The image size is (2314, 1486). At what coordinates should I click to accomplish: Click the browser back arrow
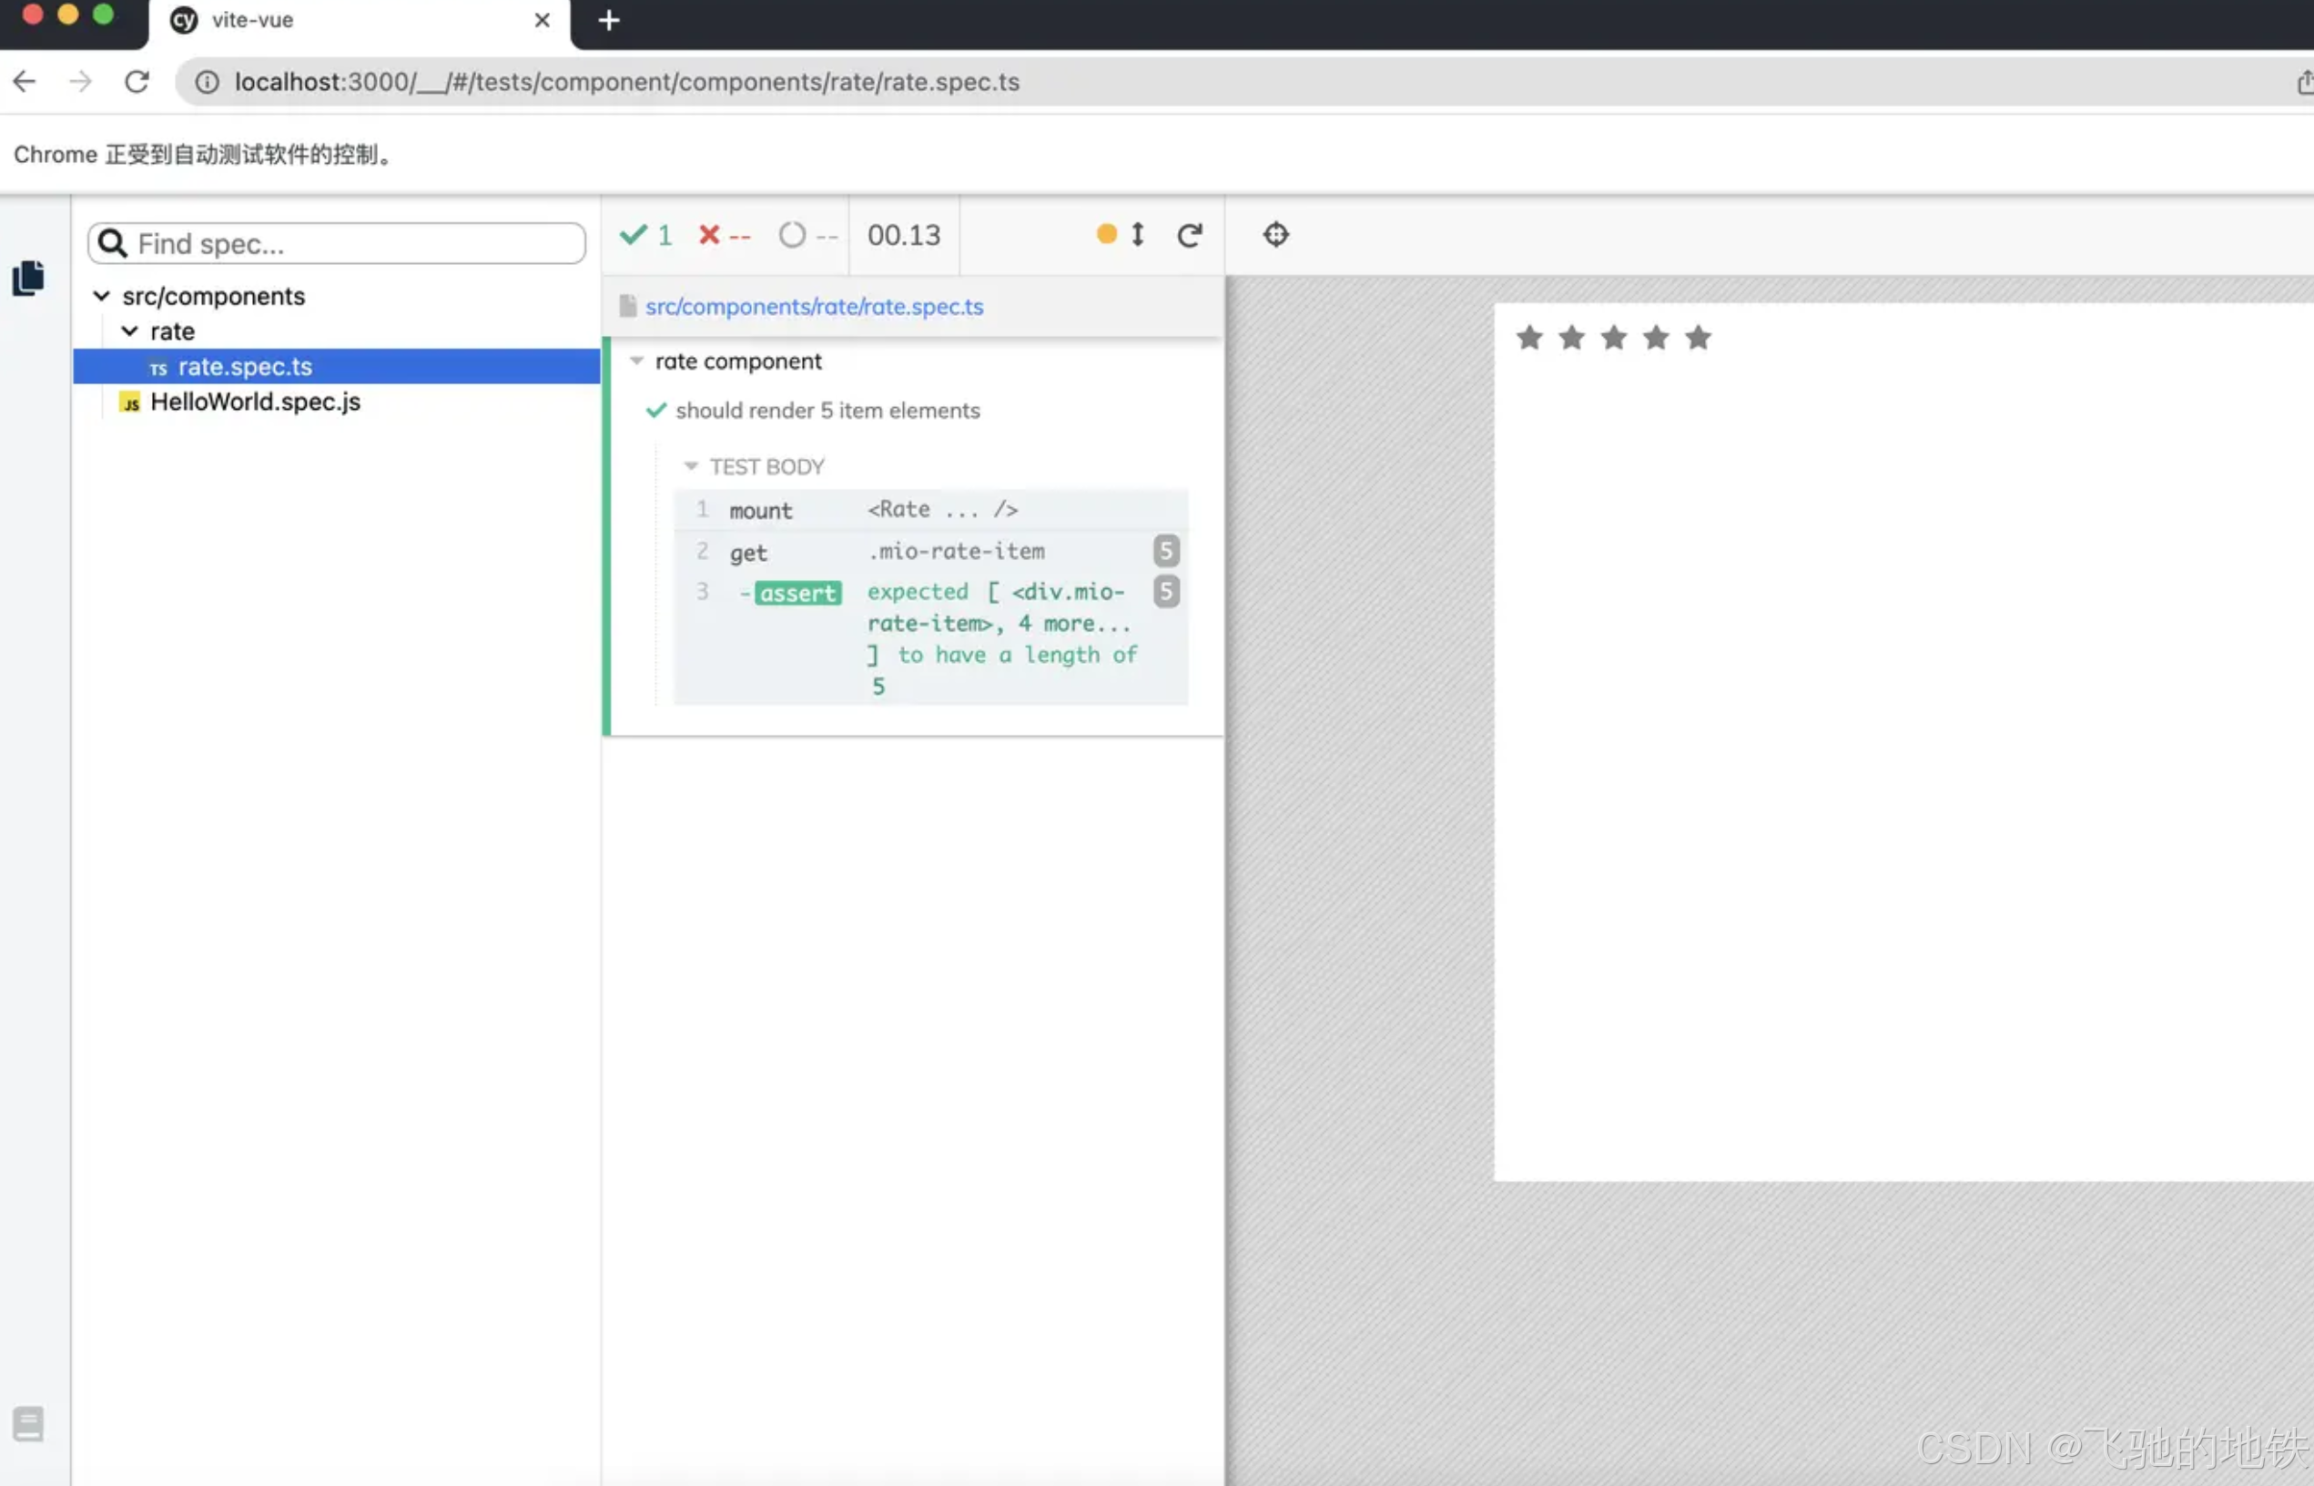(25, 82)
